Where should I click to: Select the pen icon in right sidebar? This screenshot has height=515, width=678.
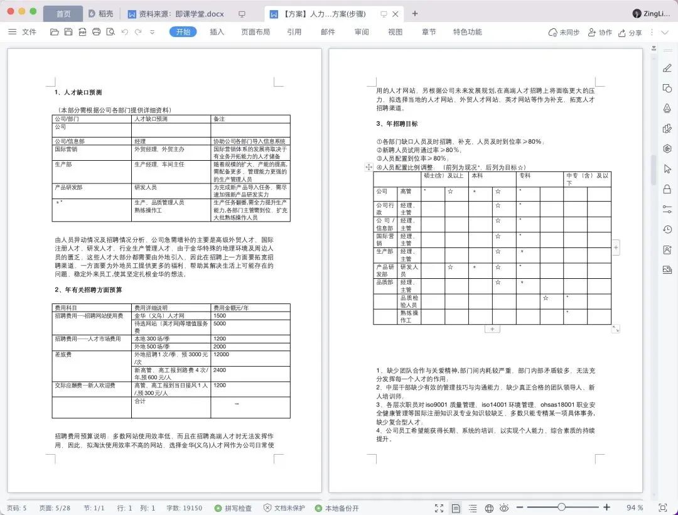667,68
